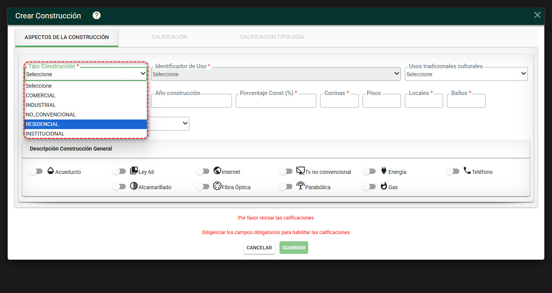Click the Año construcción input field

coord(191,101)
